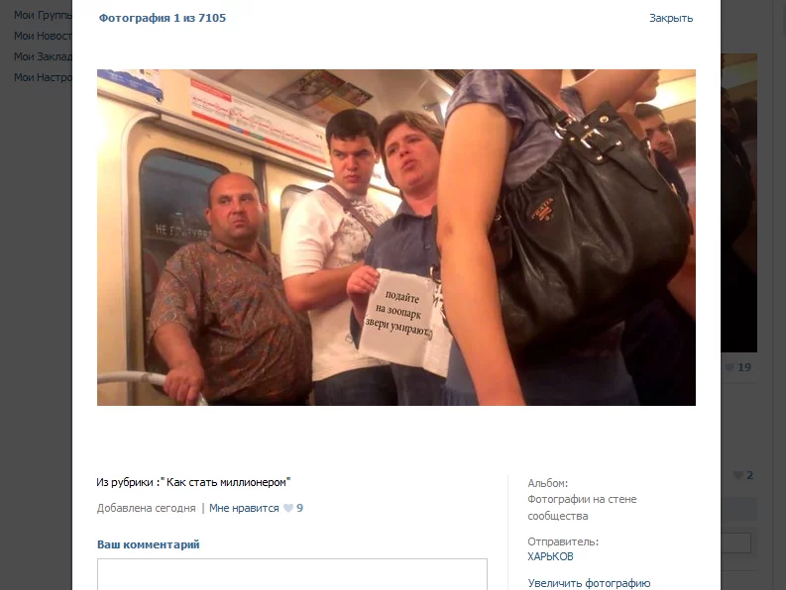Open Мои Новости in the left menu

pyautogui.click(x=43, y=36)
